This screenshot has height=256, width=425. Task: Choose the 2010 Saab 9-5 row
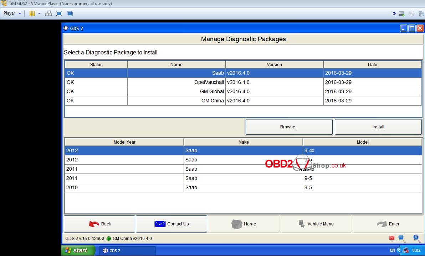click(243, 187)
